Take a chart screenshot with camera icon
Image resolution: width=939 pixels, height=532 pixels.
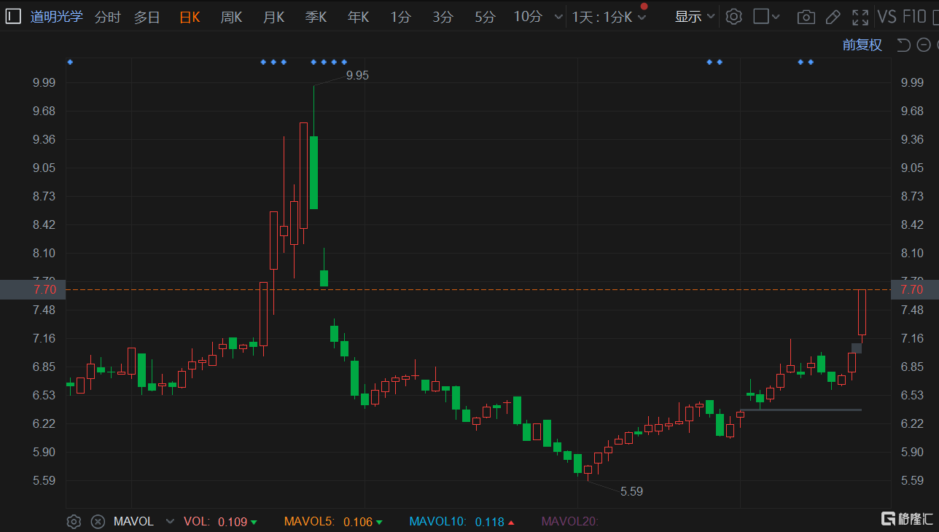pyautogui.click(x=806, y=17)
